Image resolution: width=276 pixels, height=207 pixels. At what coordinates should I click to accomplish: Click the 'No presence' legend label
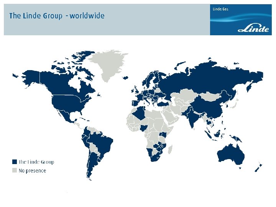(32, 171)
